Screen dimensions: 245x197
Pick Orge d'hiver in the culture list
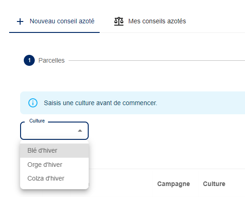[54, 165]
